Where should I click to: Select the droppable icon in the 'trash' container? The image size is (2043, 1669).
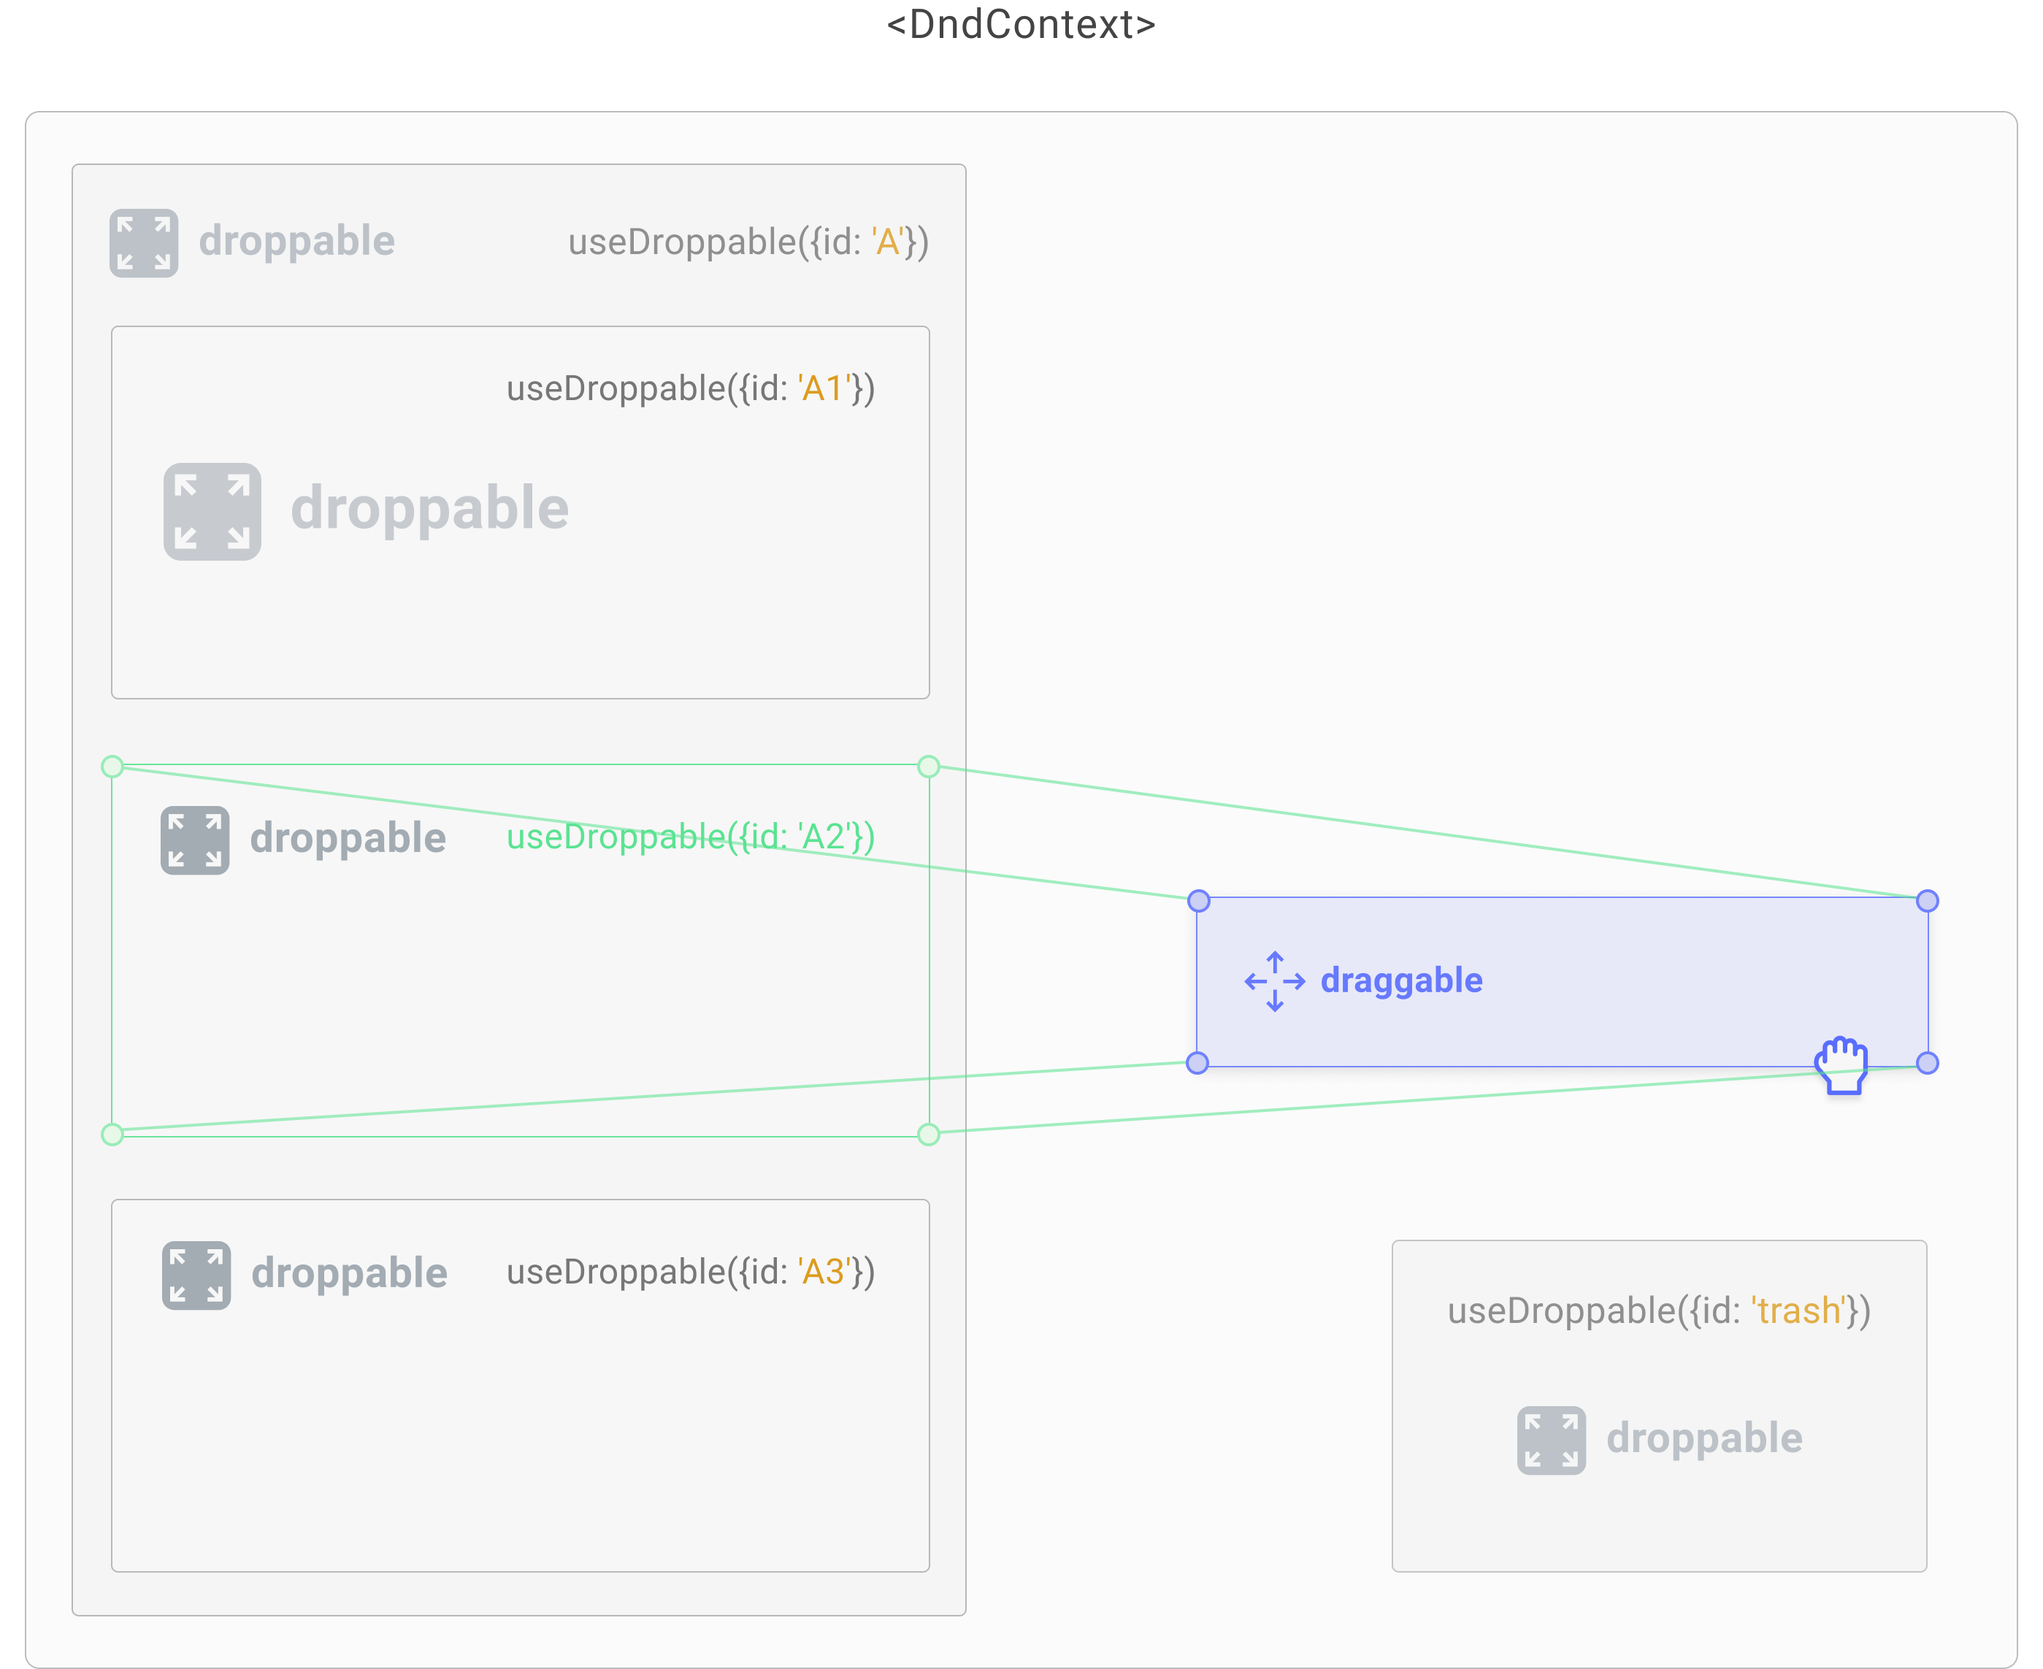tap(1552, 1439)
